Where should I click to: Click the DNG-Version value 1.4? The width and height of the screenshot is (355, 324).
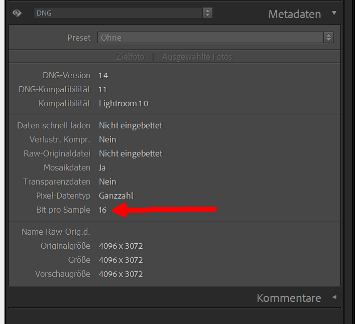coord(103,75)
